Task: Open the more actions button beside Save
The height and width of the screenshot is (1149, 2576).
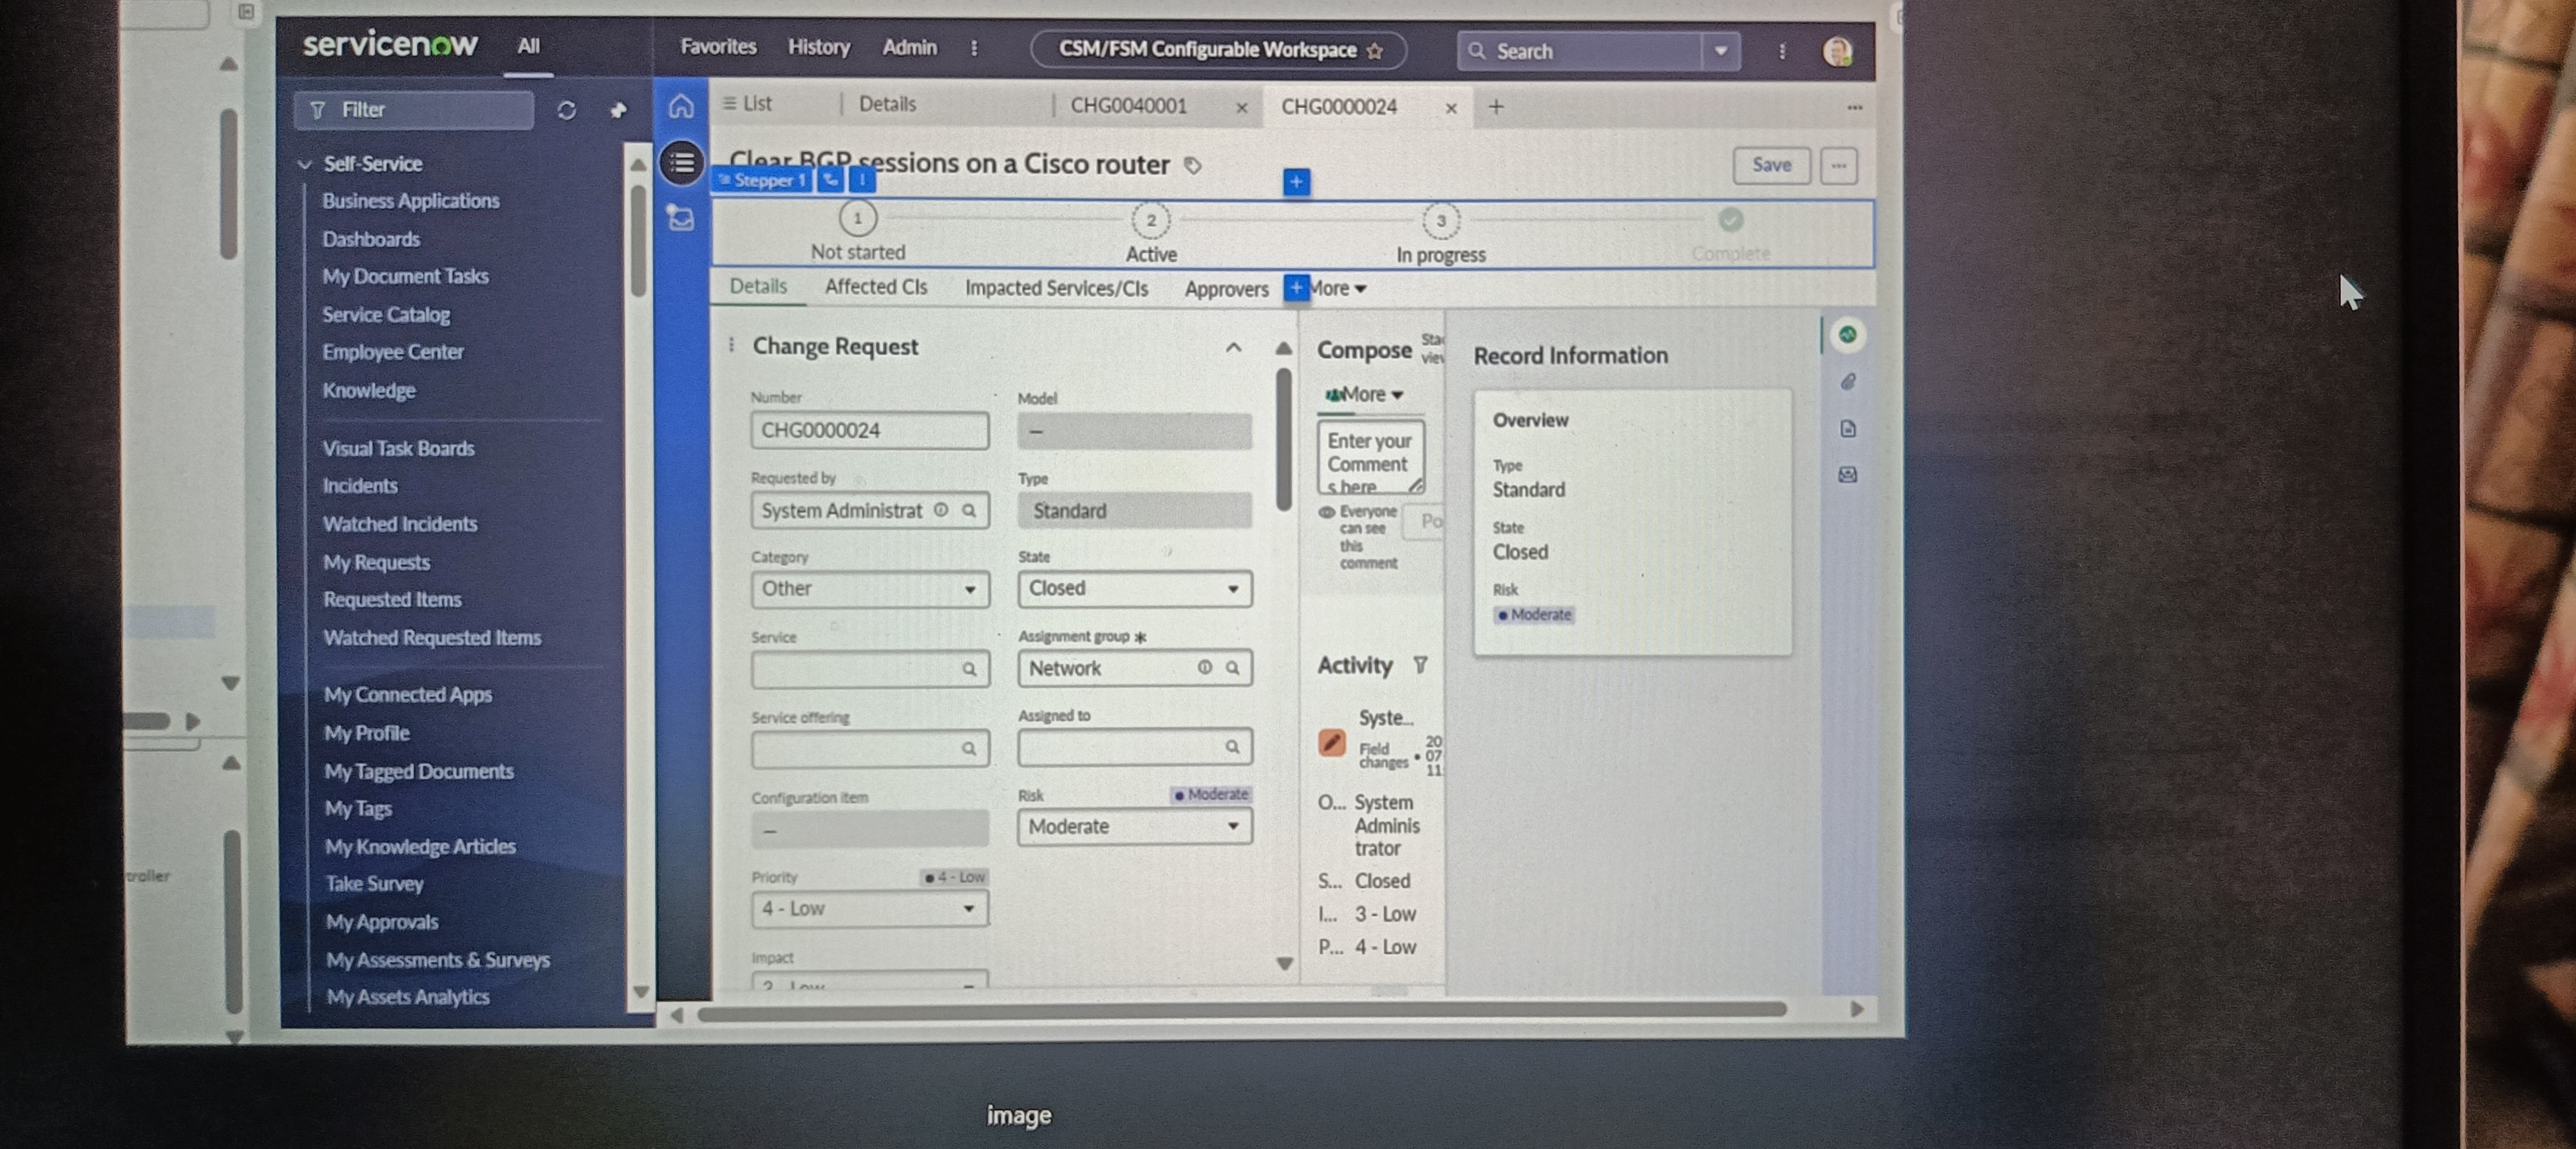Action: coord(1838,166)
